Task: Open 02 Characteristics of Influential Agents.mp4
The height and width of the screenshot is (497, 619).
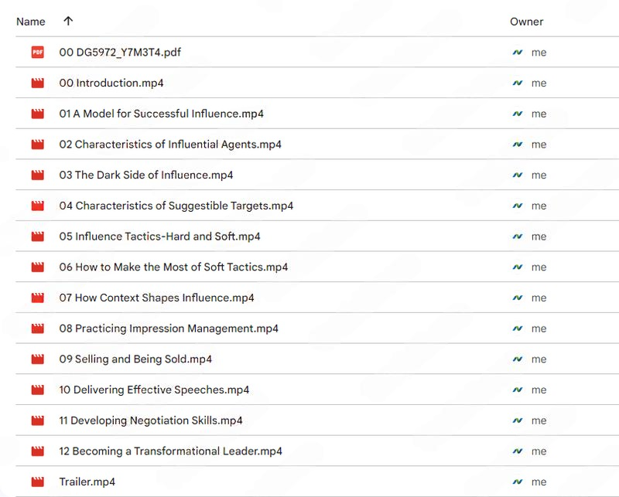Action: [x=170, y=145]
